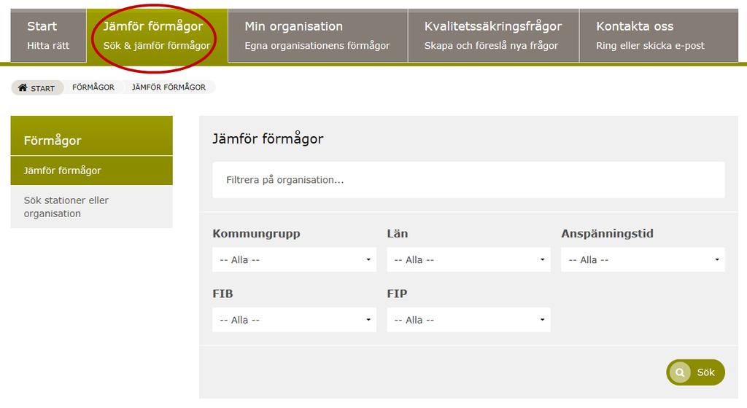Screen dimensions: 747x408
Task: Open Sök stationer eller organisation sidebar link
Action: click(x=91, y=207)
